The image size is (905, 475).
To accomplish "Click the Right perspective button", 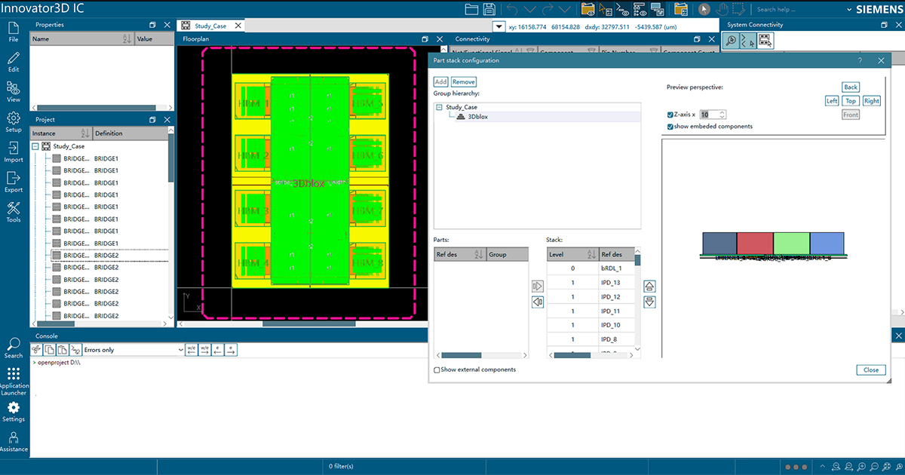I will (872, 101).
